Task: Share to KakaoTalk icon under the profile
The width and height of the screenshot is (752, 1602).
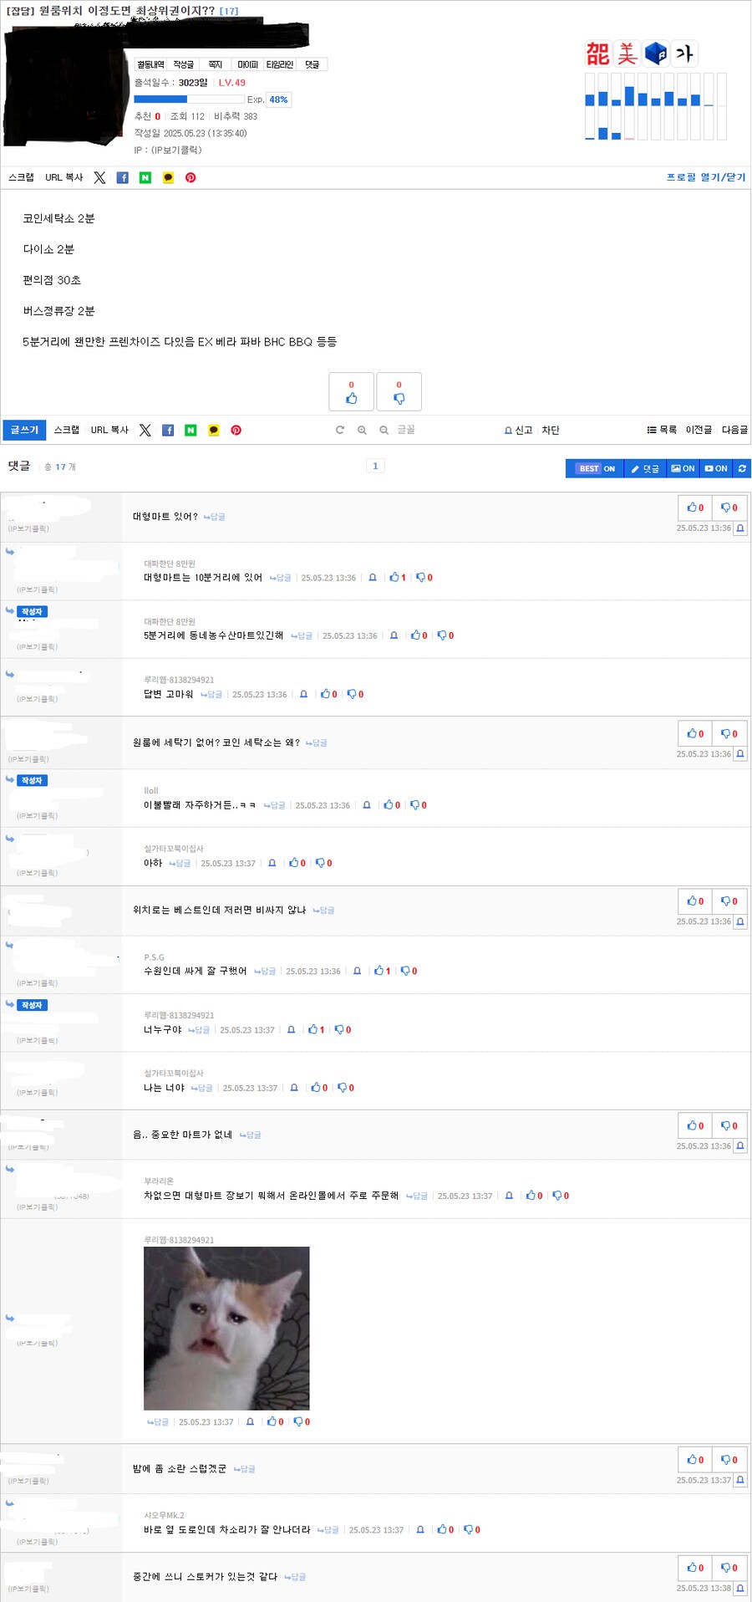Action: (x=168, y=177)
